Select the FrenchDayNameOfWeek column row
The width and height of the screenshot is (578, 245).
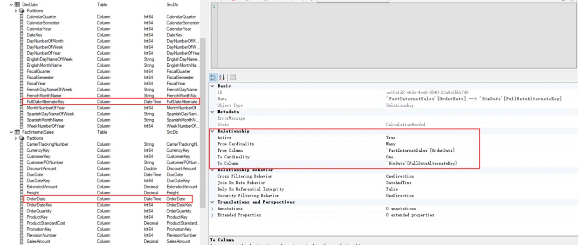point(110,89)
